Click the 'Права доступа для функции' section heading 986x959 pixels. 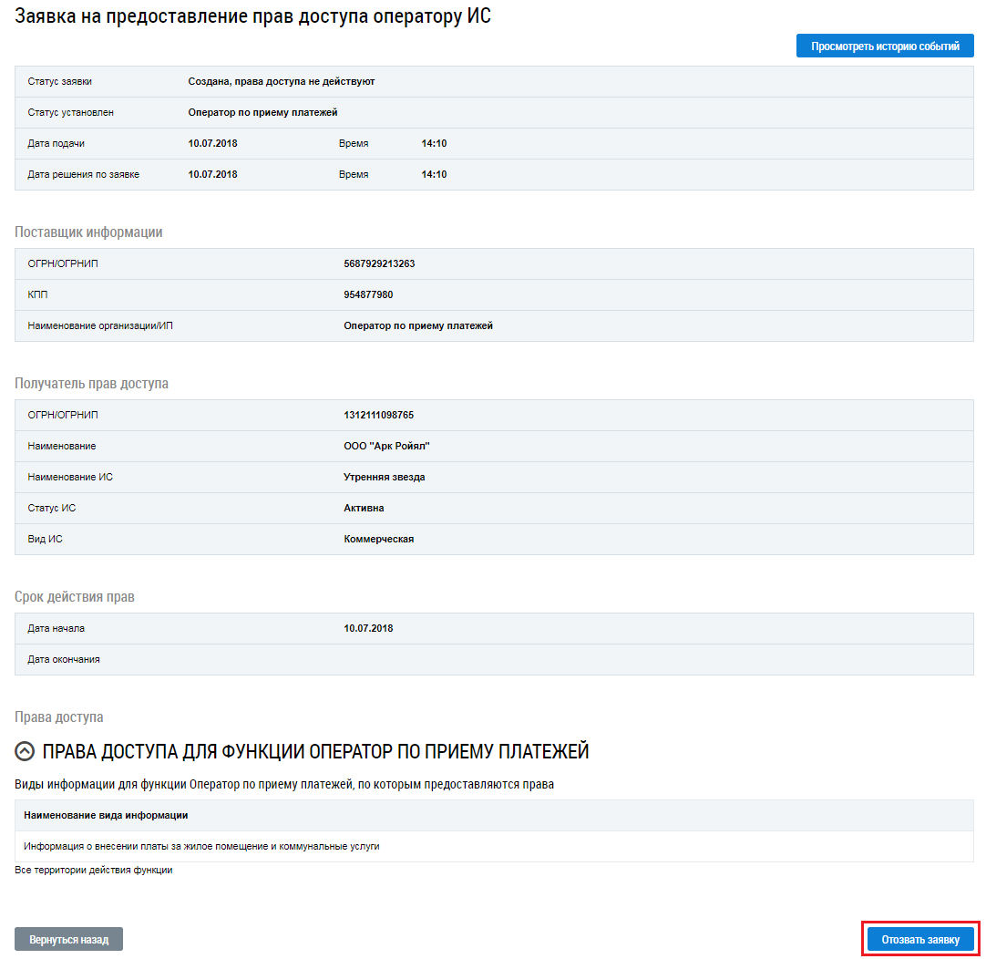pos(315,751)
